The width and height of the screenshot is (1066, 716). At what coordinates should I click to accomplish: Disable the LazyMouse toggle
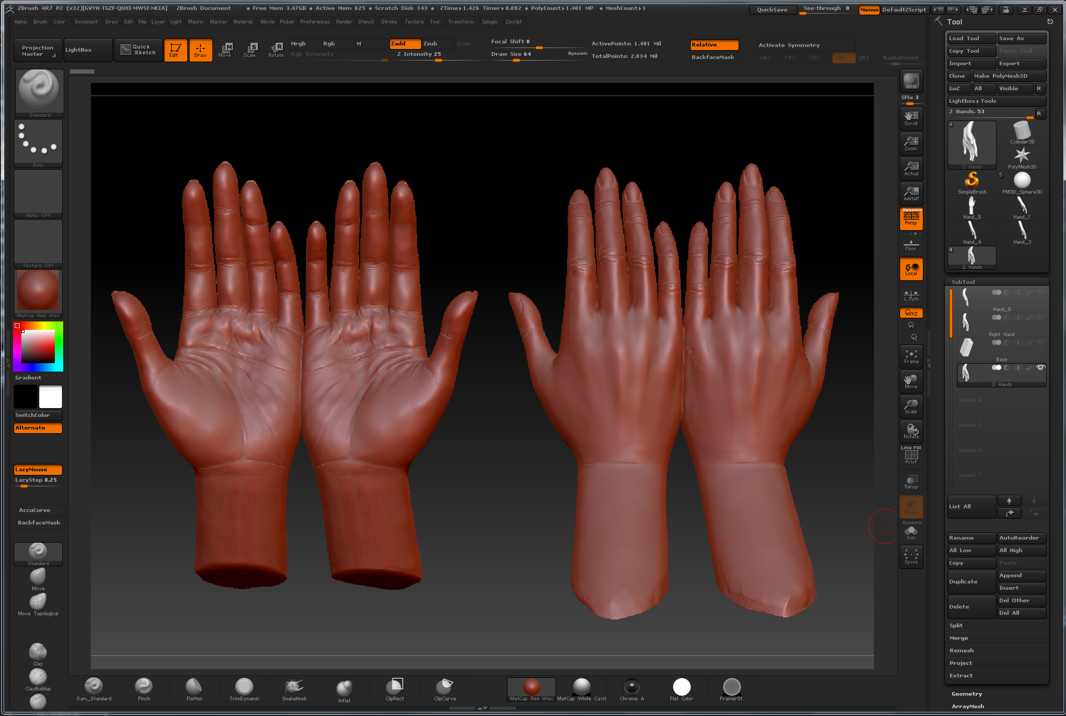click(x=38, y=470)
